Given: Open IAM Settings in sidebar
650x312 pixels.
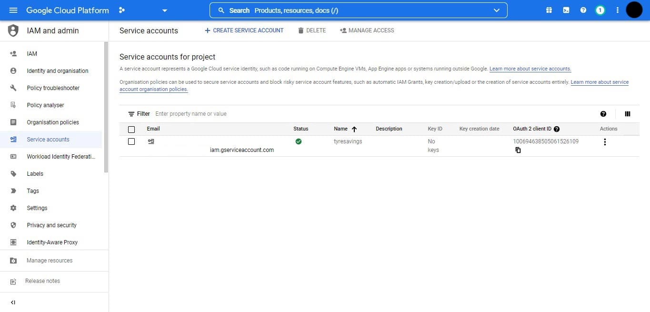Looking at the screenshot, I should pos(51,208).
